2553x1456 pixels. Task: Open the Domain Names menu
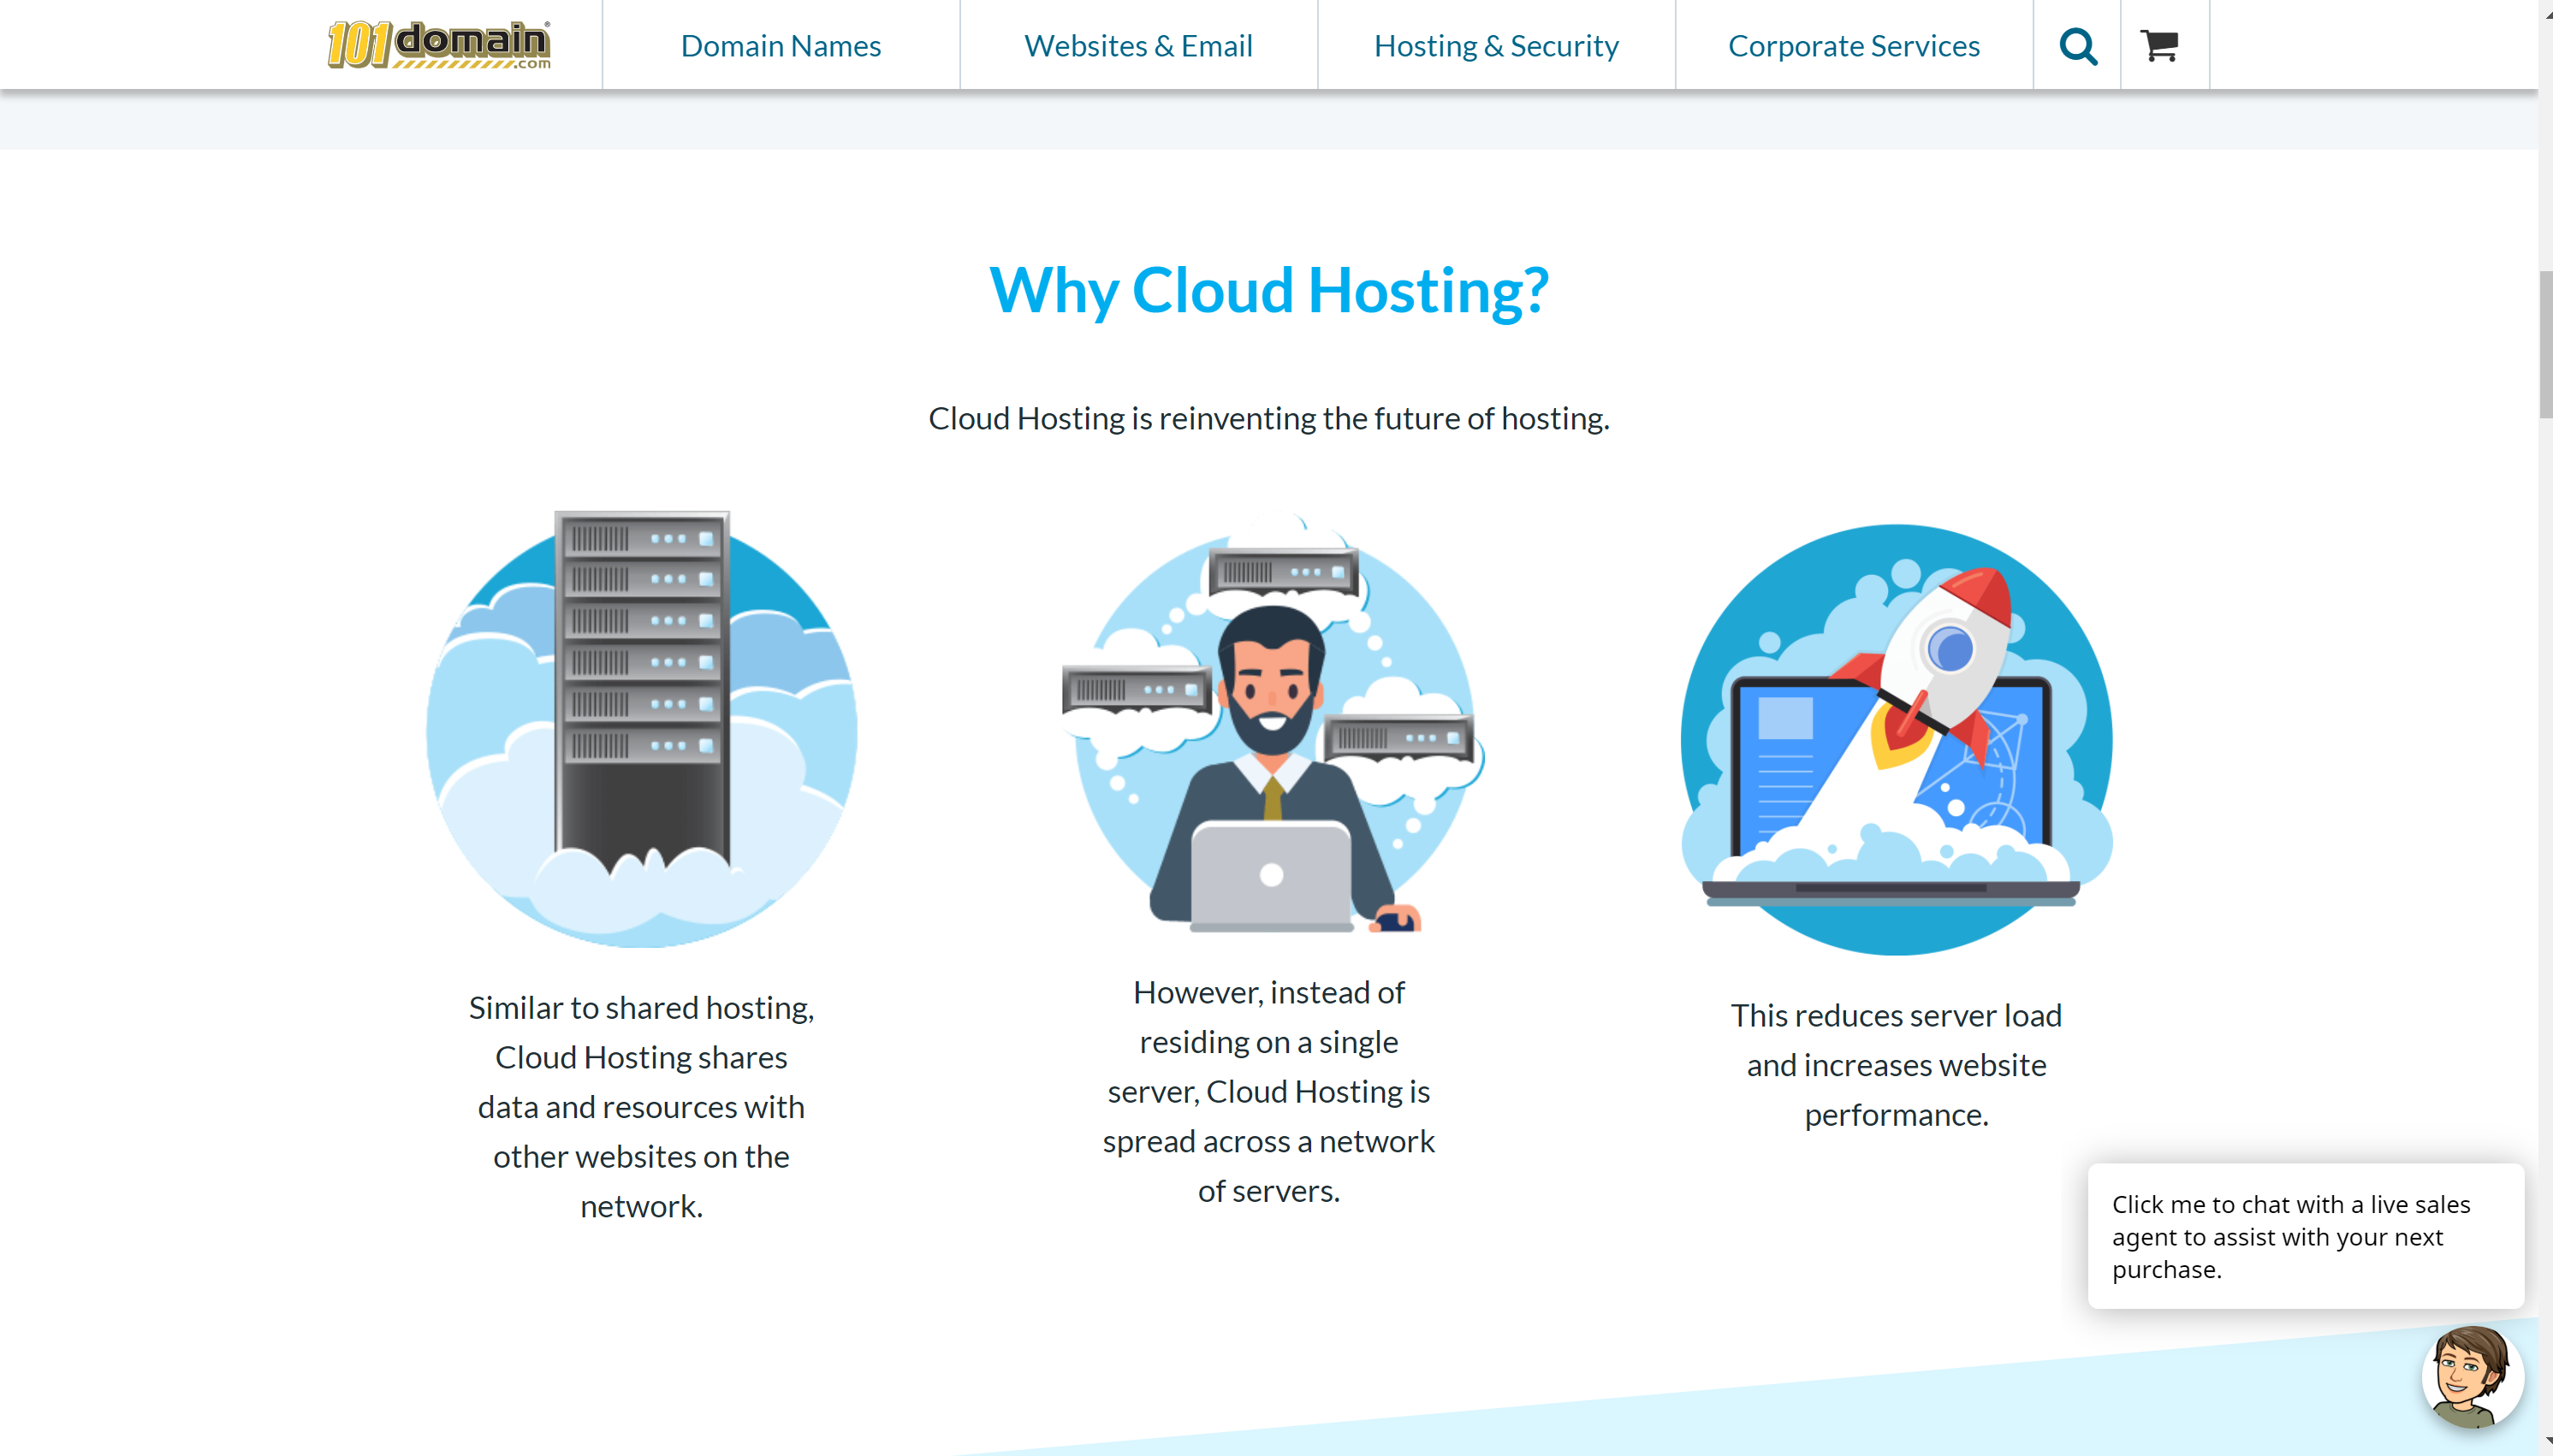(x=781, y=45)
